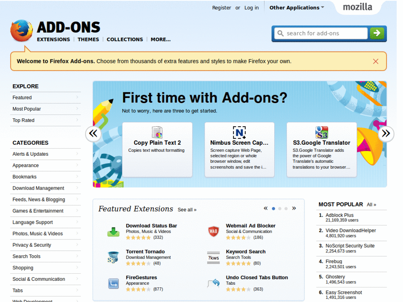Click Copy Plain Text 2 icon

click(157, 132)
